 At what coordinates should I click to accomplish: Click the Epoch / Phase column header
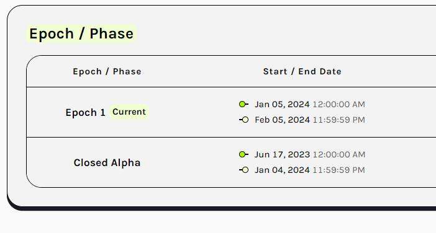[x=107, y=71]
